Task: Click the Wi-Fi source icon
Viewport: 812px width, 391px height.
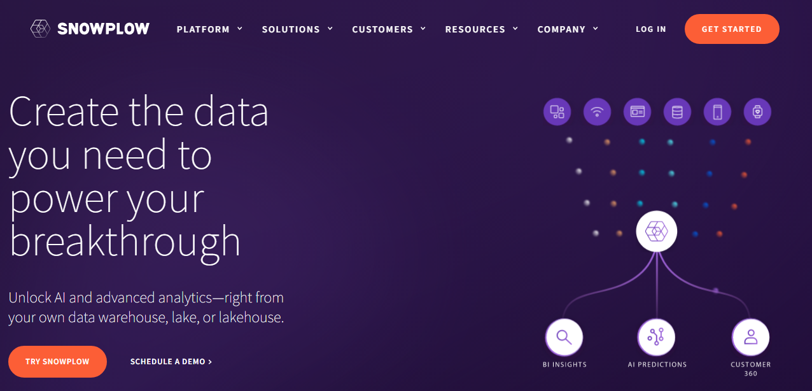Action: tap(597, 112)
